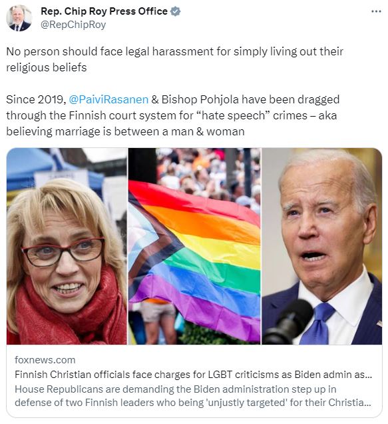388x424 pixels.
Task: Open Rep. Chip Roy's profile avatar
Action: [19, 18]
